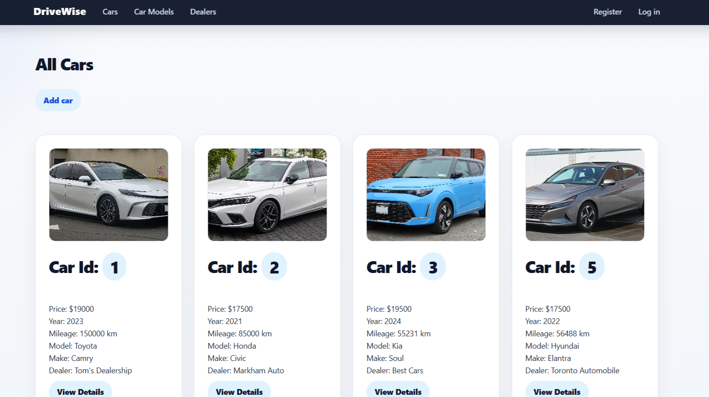Select text 'Mileage: 56488 km'
The height and width of the screenshot is (397, 709).
click(557, 334)
